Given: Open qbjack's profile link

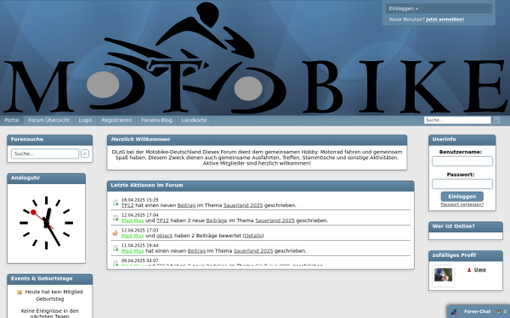Looking at the screenshot, I should click(x=165, y=236).
